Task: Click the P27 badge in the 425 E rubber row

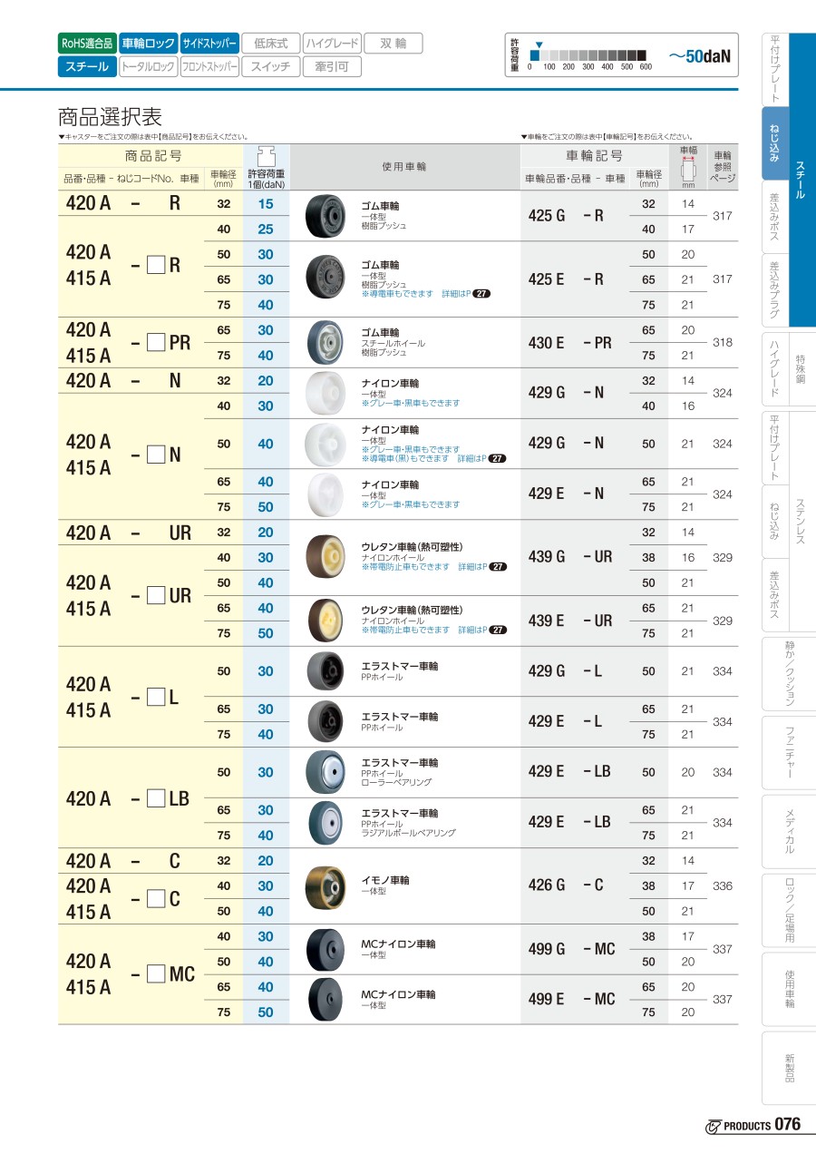Action: 481,294
